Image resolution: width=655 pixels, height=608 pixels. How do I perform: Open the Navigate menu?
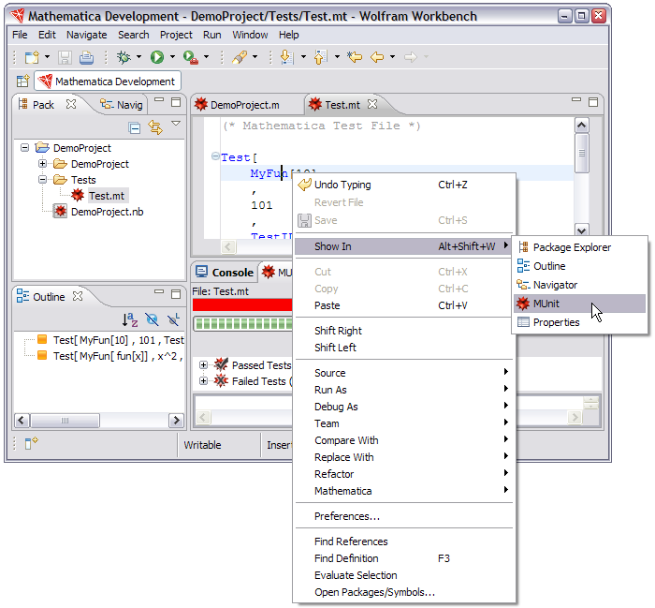86,35
